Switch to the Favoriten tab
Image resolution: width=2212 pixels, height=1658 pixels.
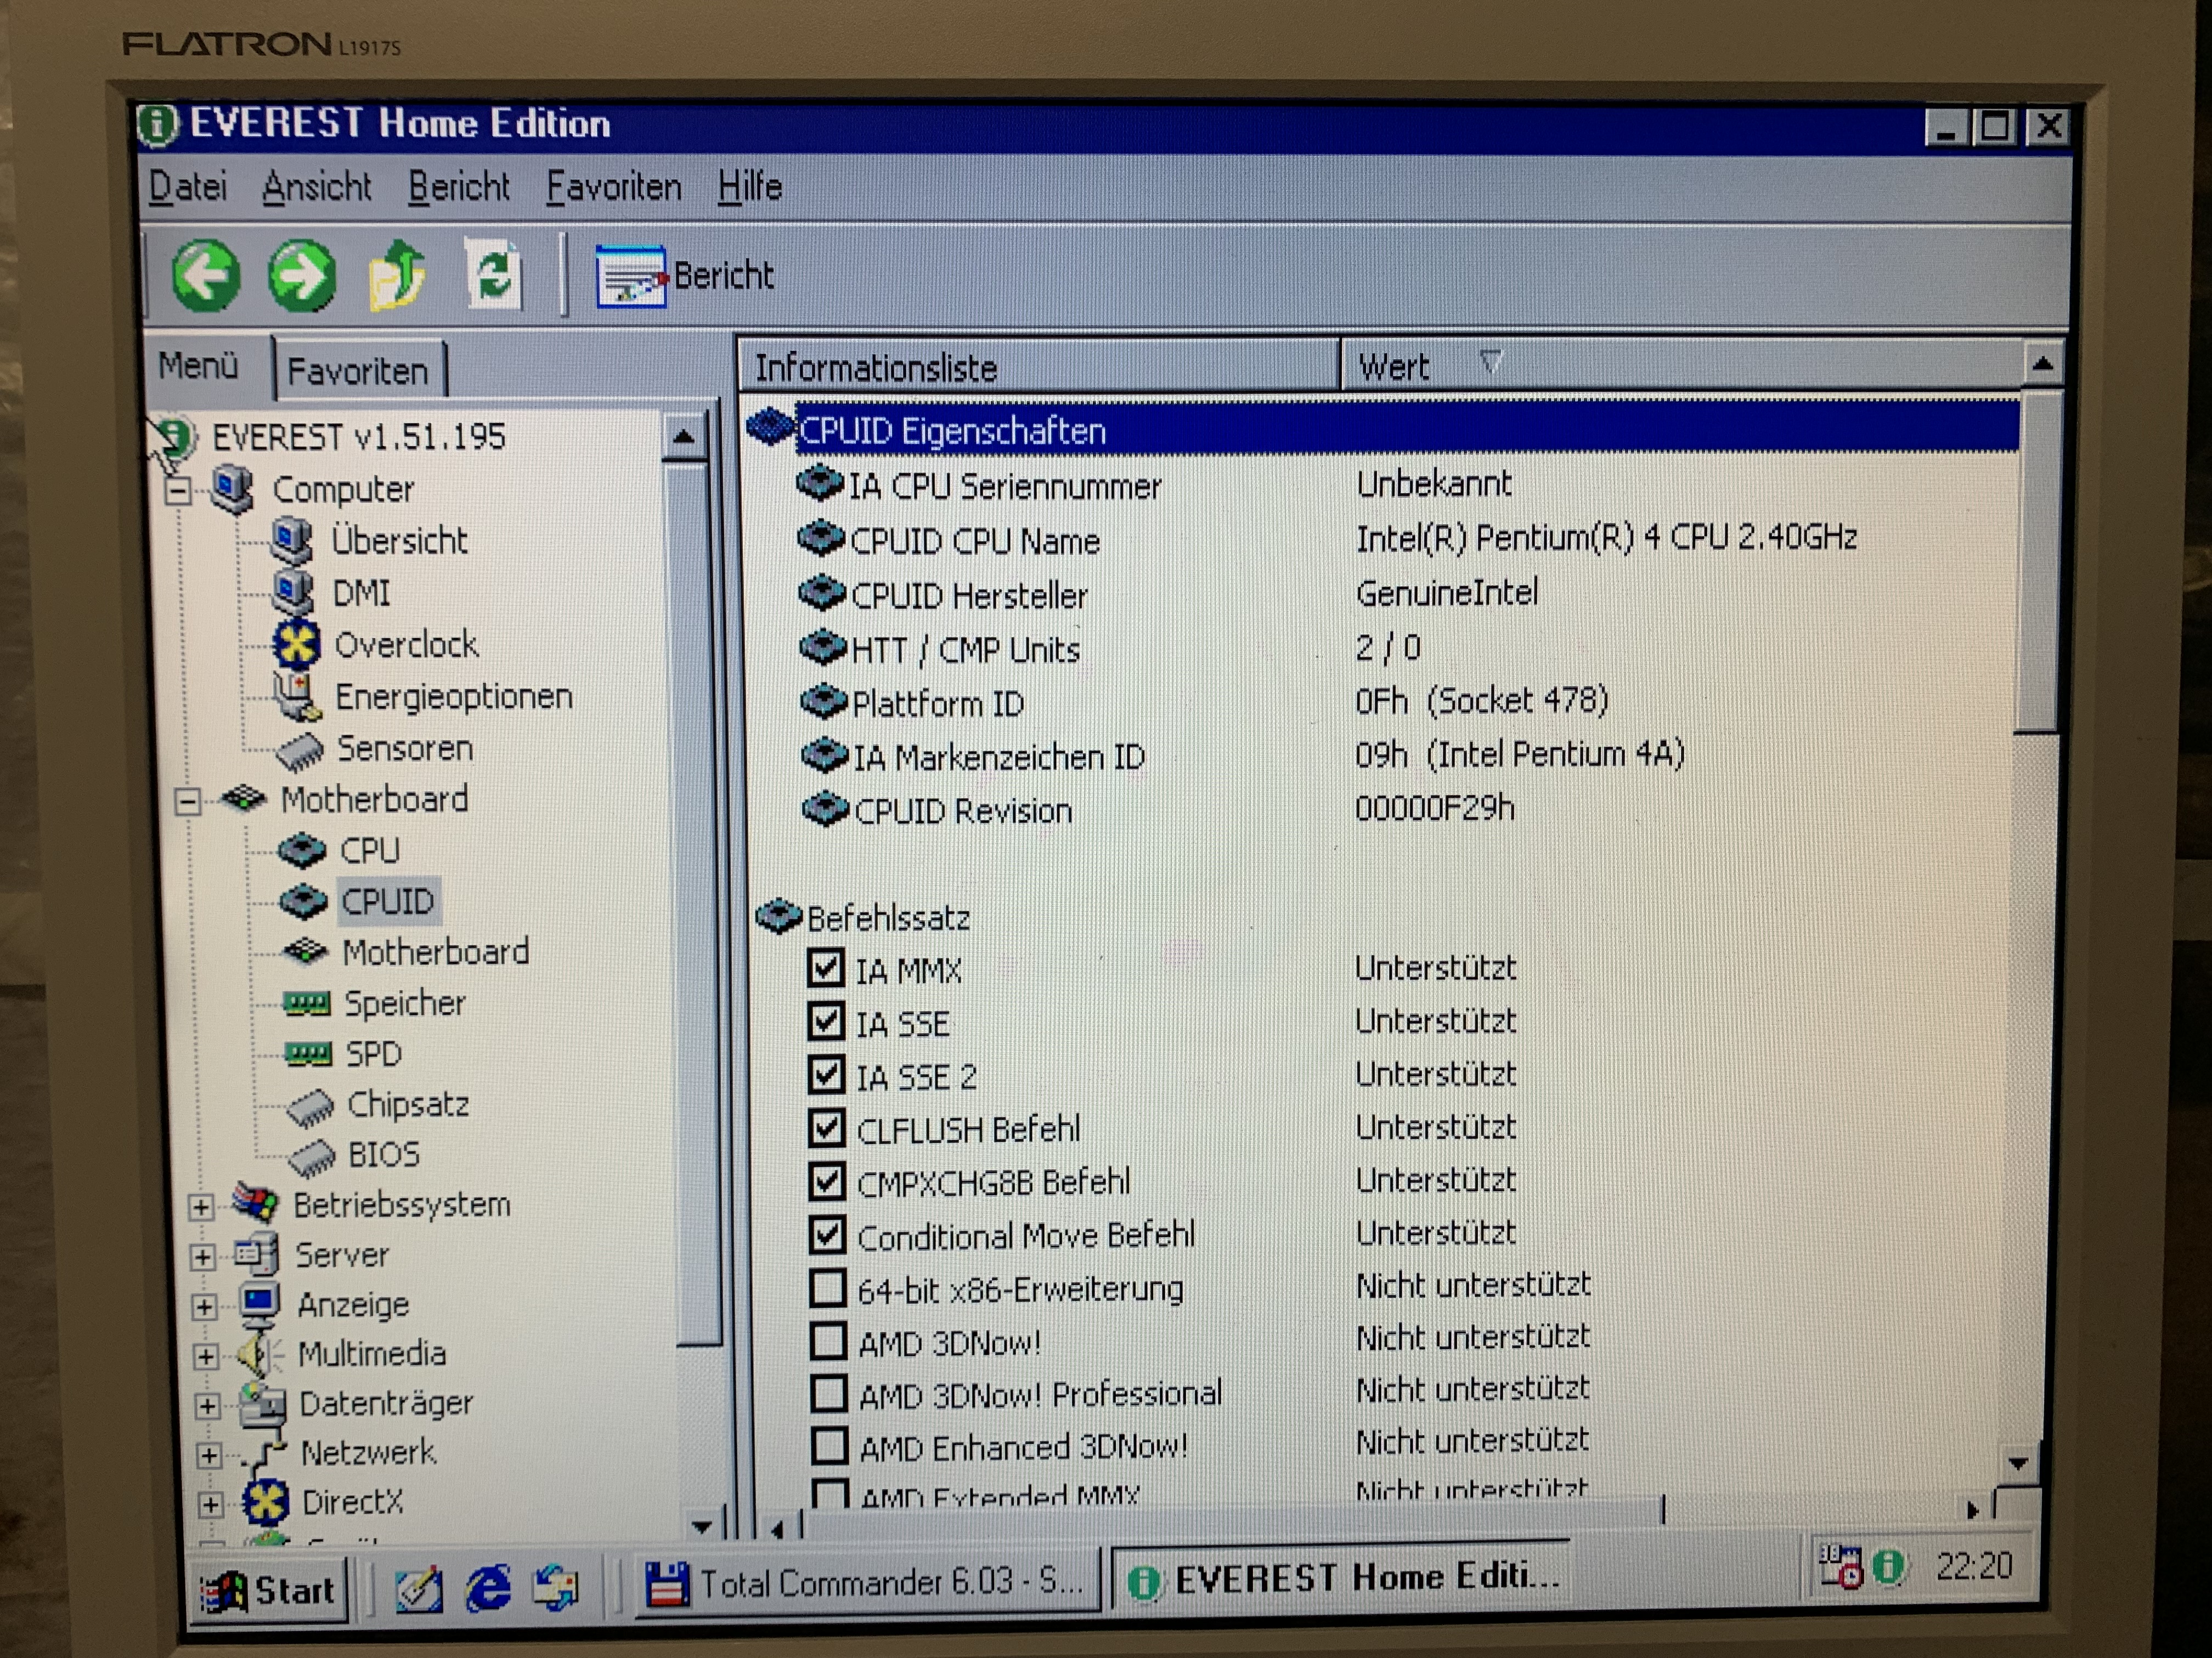(x=357, y=371)
